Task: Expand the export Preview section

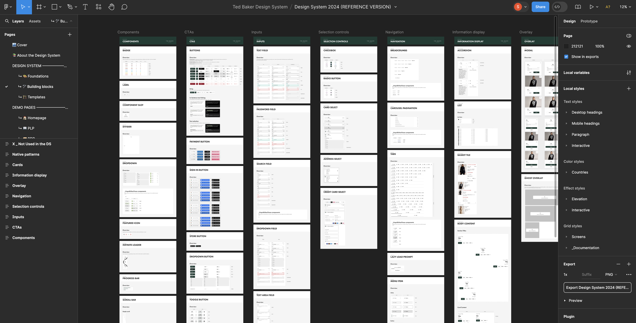Action: [x=565, y=301]
